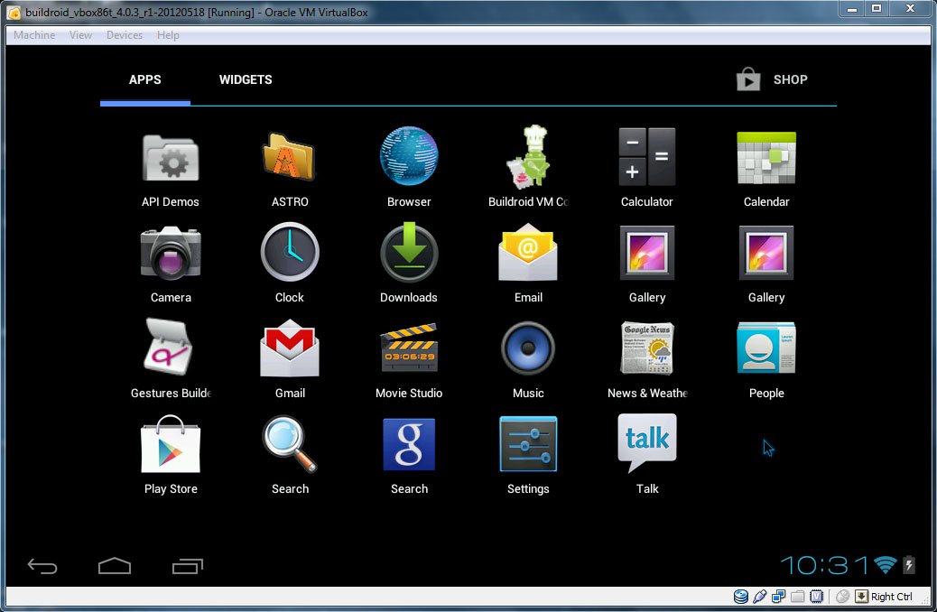Tap the Android back navigation button

pos(42,565)
